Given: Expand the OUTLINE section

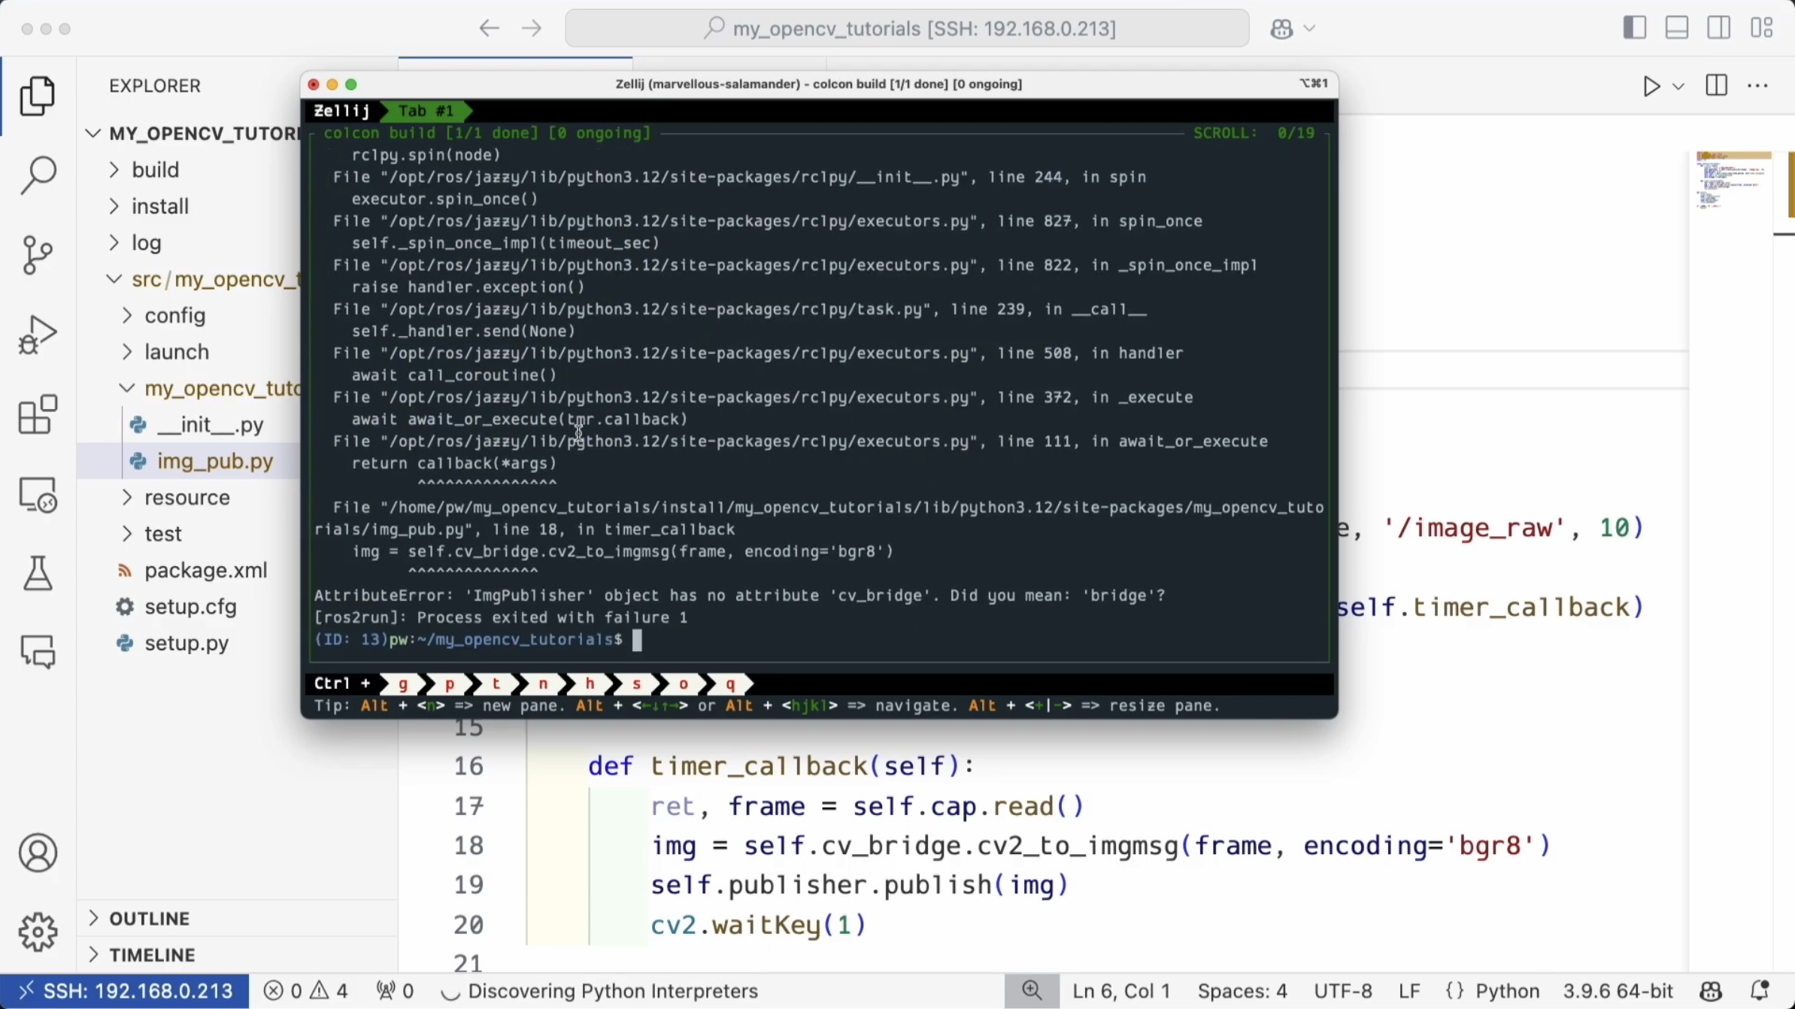Looking at the screenshot, I should (149, 919).
